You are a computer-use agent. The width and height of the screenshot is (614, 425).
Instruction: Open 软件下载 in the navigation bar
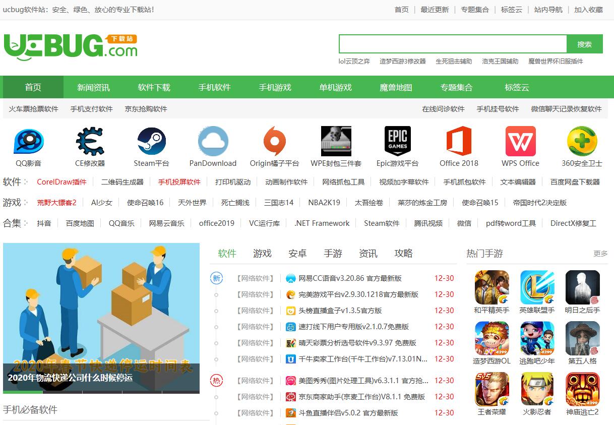click(154, 87)
